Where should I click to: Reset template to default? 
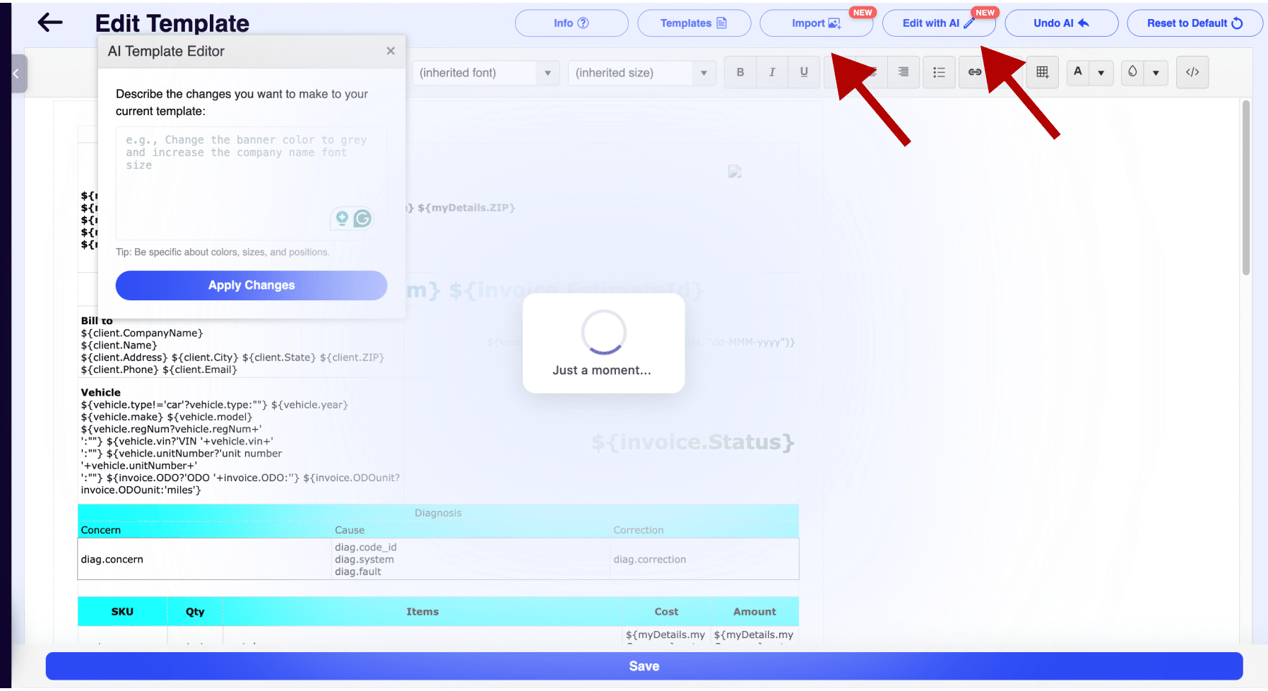(x=1195, y=23)
